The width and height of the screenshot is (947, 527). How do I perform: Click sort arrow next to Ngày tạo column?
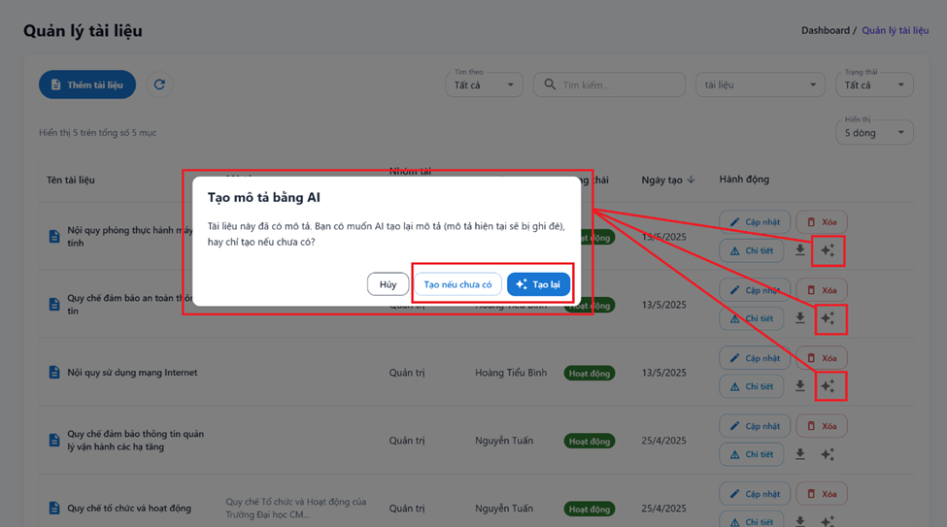click(x=691, y=180)
